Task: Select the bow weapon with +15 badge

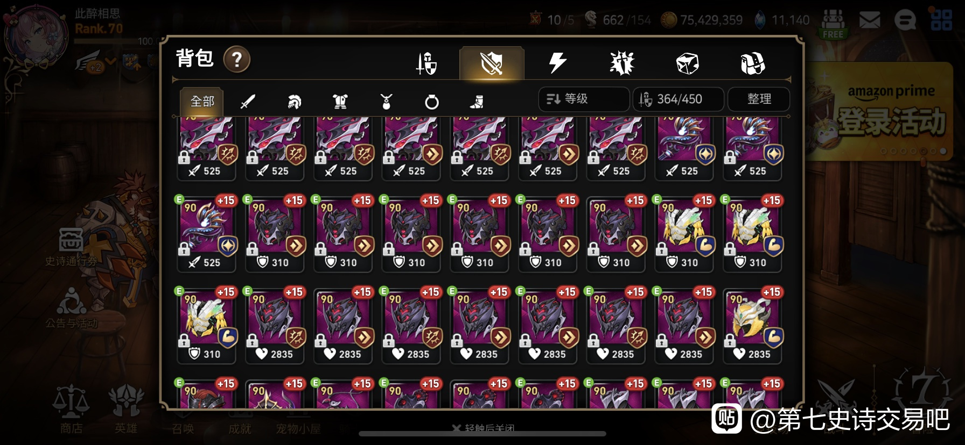Action: click(x=207, y=234)
